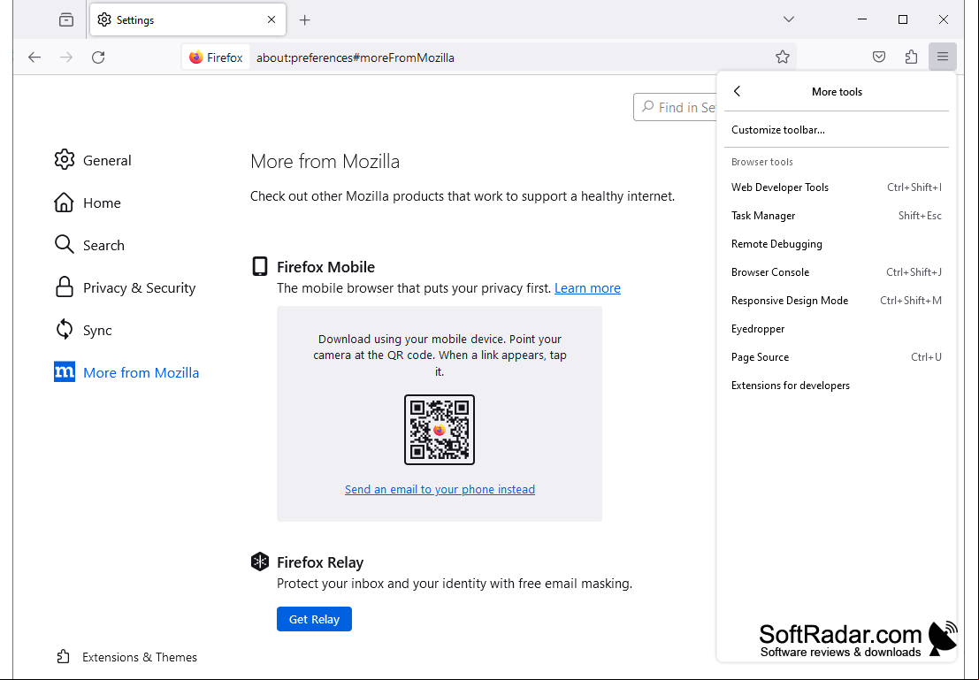Toggle the hamburger application menu
The width and height of the screenshot is (979, 680).
(x=943, y=57)
